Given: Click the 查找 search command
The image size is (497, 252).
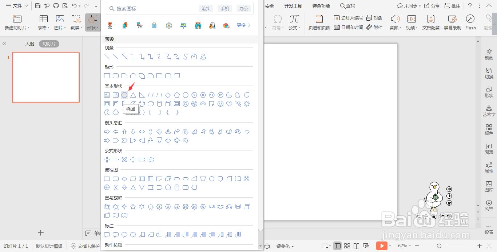Looking at the screenshot, I should pos(347,6).
